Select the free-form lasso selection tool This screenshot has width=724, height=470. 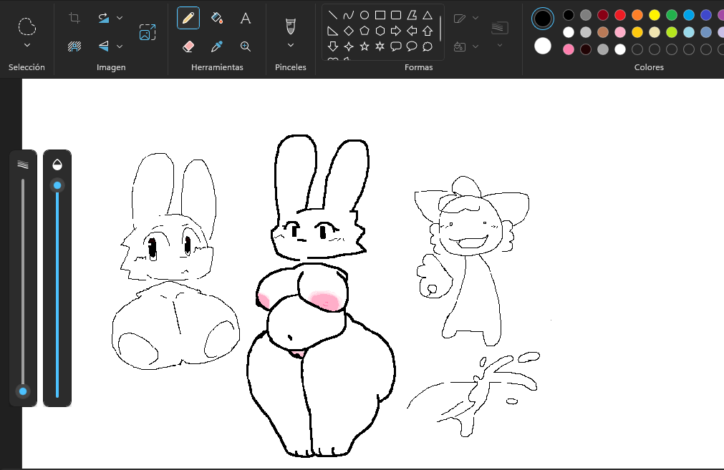tap(26, 26)
